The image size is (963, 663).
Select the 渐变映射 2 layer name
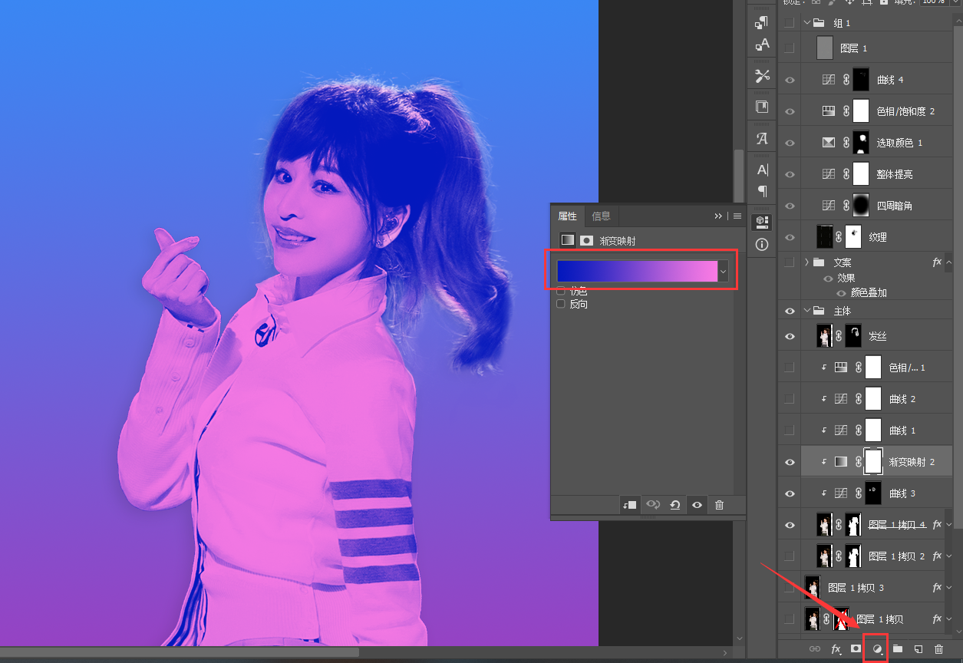[912, 462]
